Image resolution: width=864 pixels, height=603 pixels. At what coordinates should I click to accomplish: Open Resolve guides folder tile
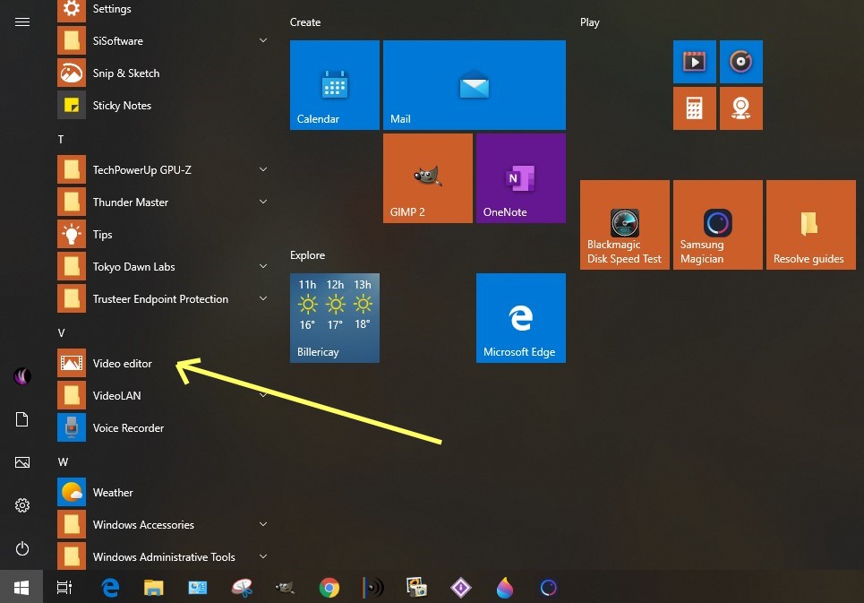[x=811, y=225]
